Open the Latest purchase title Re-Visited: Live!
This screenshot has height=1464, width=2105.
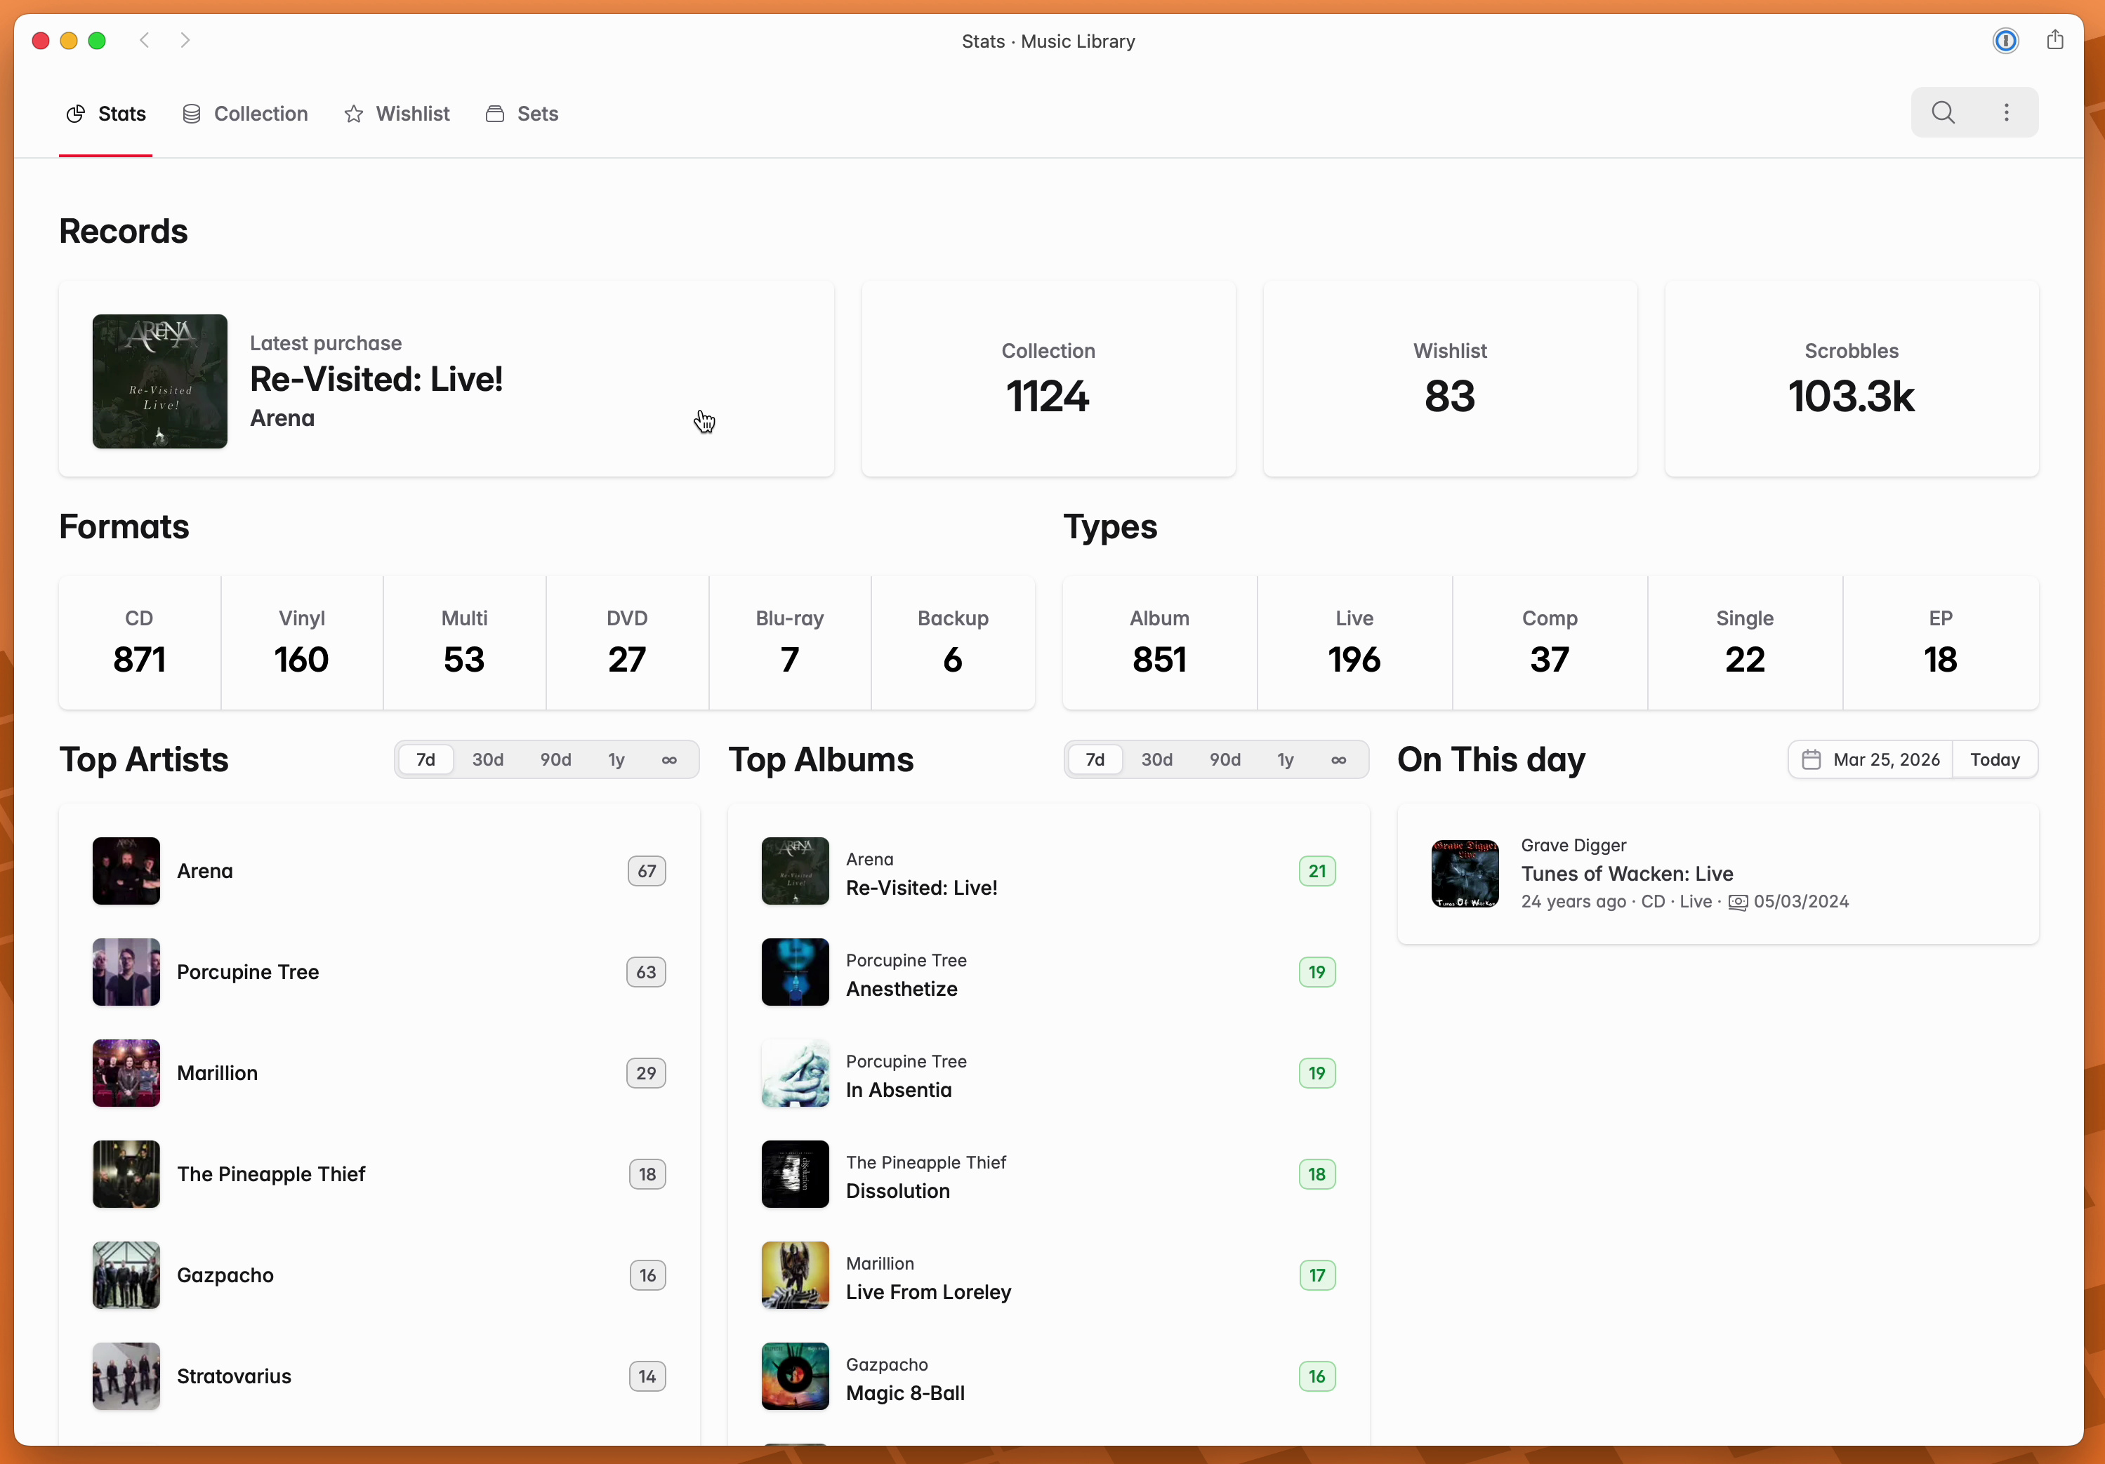point(376,379)
